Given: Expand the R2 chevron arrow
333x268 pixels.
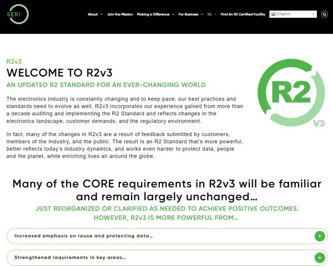Looking at the screenshot, I should coord(215,14).
